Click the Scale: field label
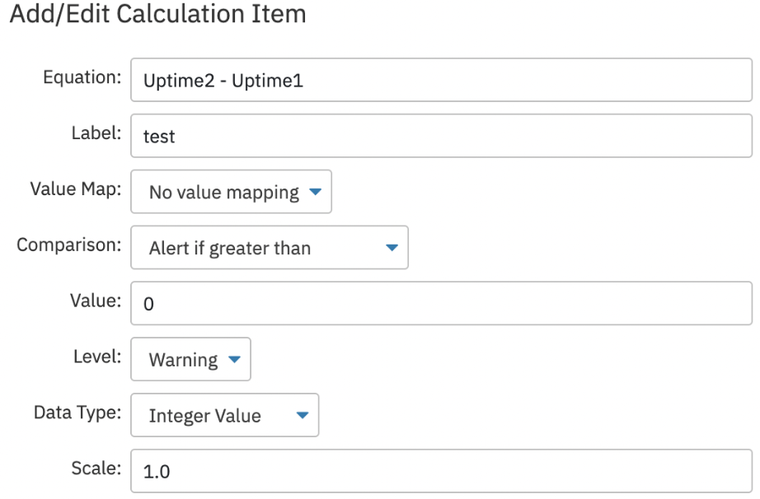 [96, 469]
